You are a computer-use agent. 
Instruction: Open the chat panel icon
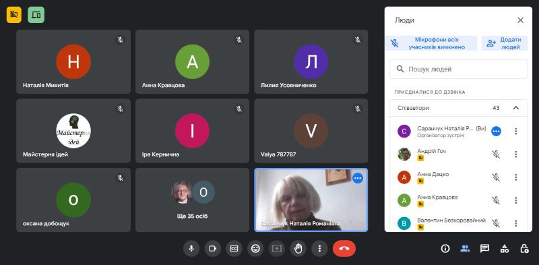[484, 249]
